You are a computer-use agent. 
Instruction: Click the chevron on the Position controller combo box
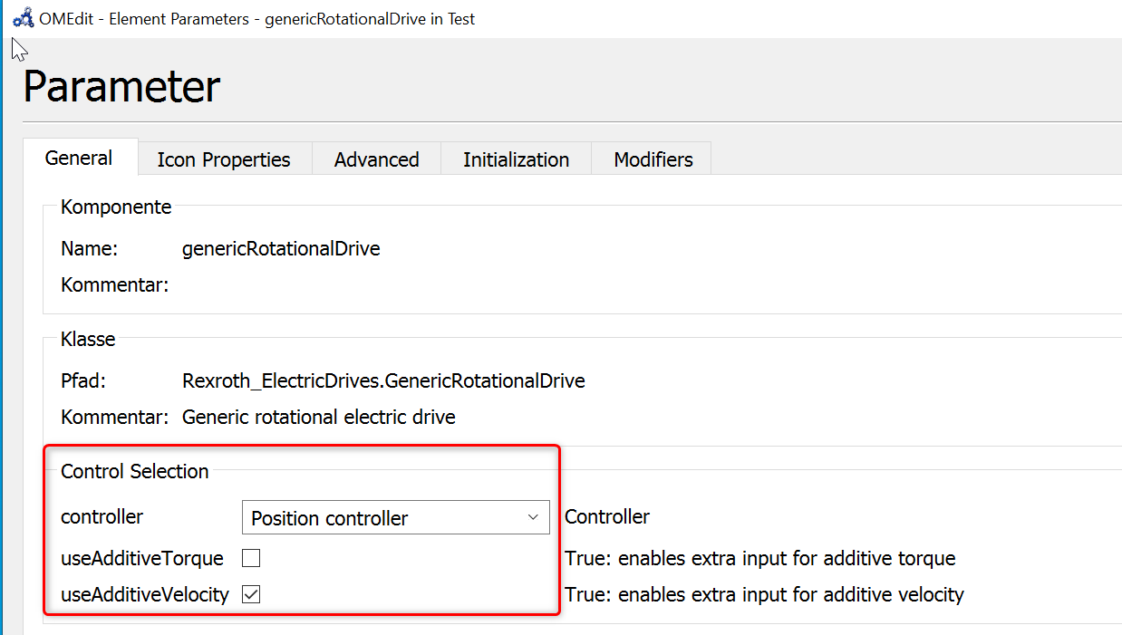[533, 517]
